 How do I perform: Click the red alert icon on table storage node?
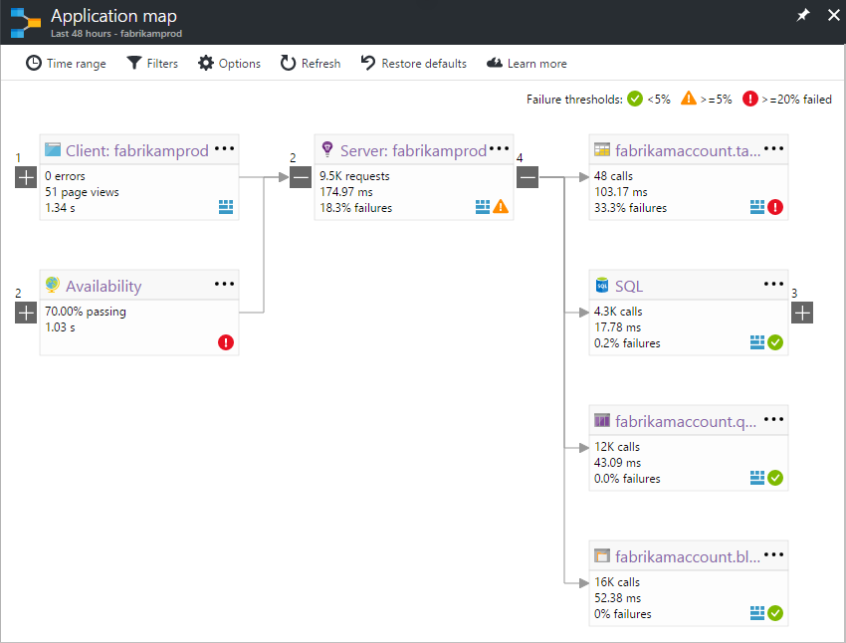775,207
